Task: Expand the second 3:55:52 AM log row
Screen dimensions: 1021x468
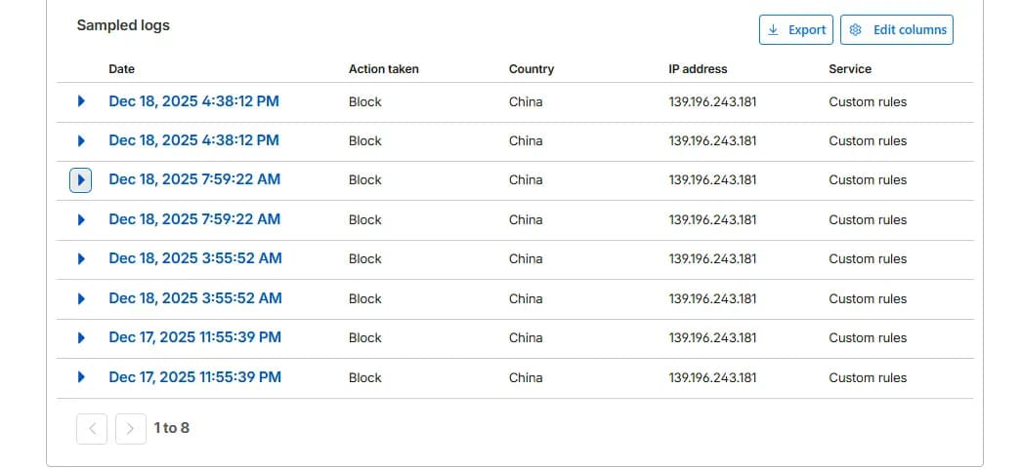Action: click(81, 299)
